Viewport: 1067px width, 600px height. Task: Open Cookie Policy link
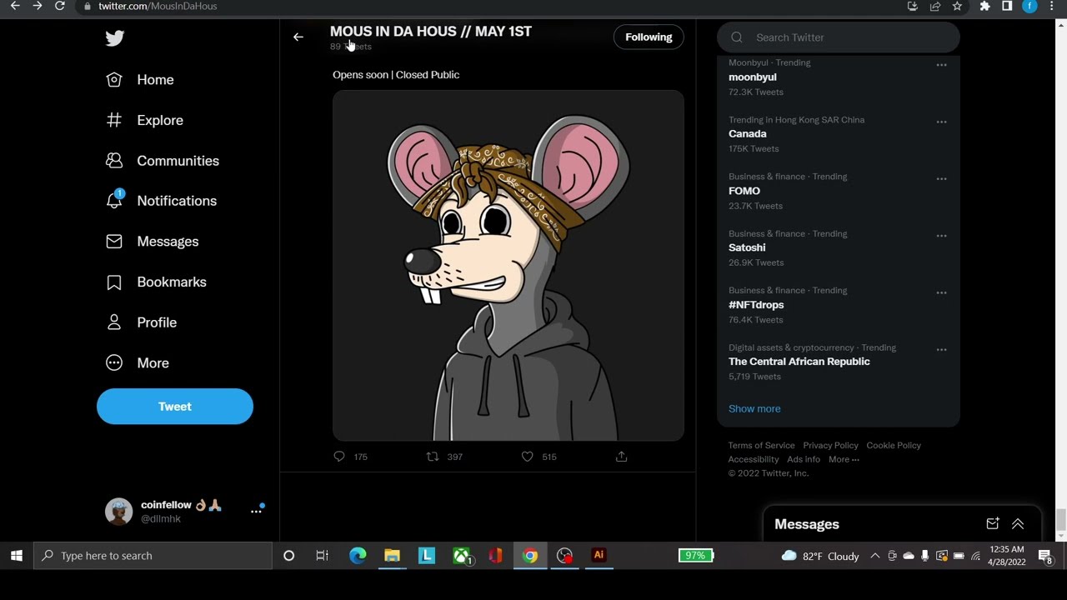click(894, 446)
